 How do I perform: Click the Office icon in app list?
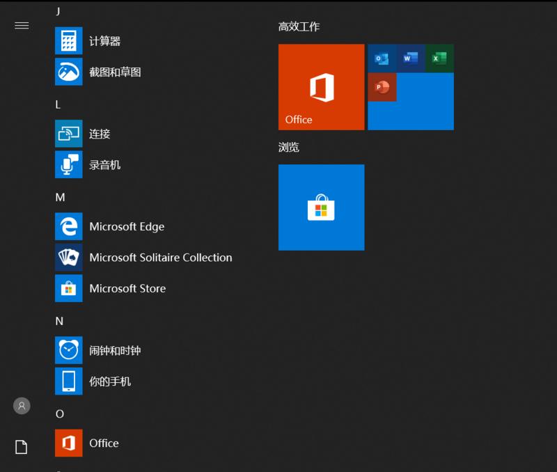pos(68,443)
